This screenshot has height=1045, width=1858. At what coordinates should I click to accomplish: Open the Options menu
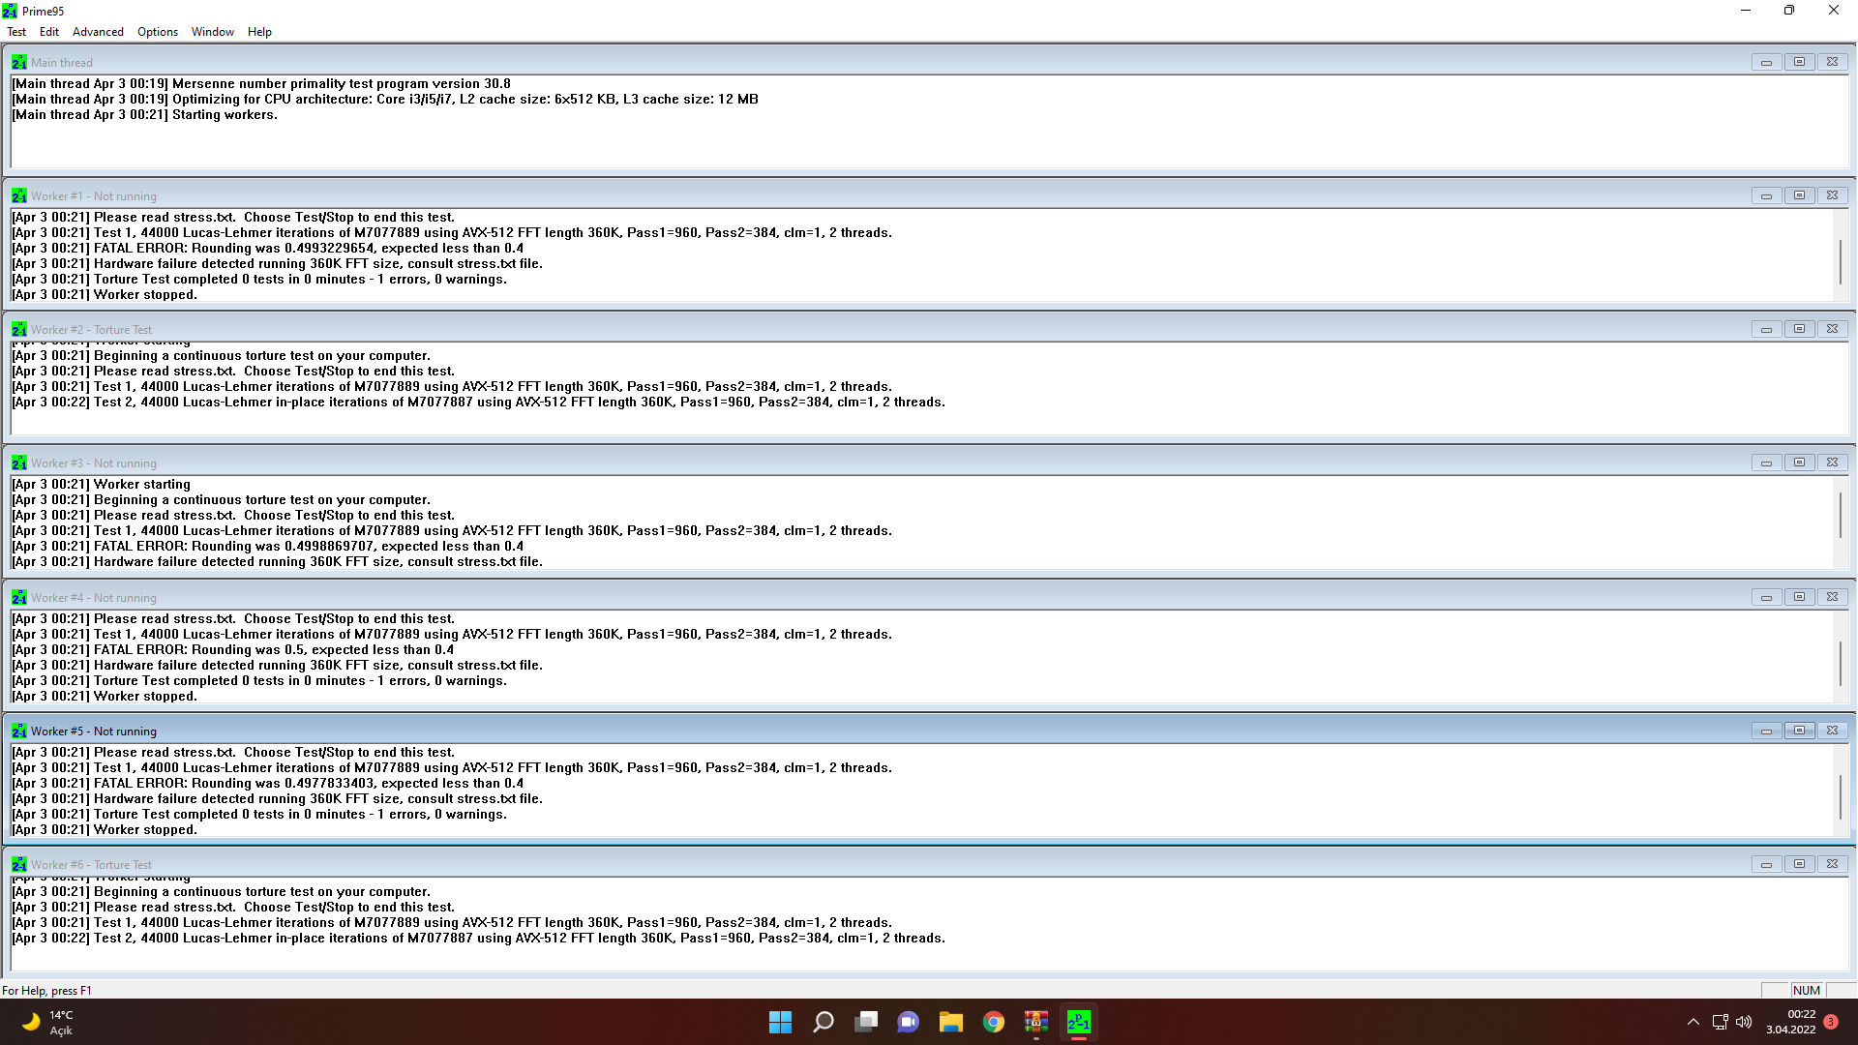(158, 32)
